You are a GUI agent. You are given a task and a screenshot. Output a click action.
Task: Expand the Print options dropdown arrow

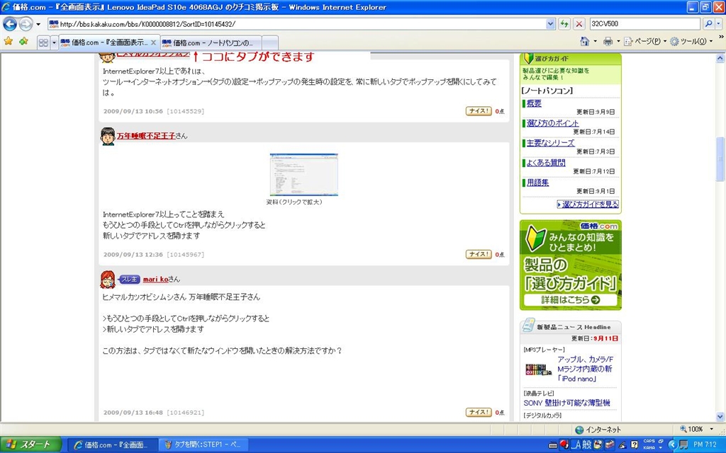tap(618, 42)
